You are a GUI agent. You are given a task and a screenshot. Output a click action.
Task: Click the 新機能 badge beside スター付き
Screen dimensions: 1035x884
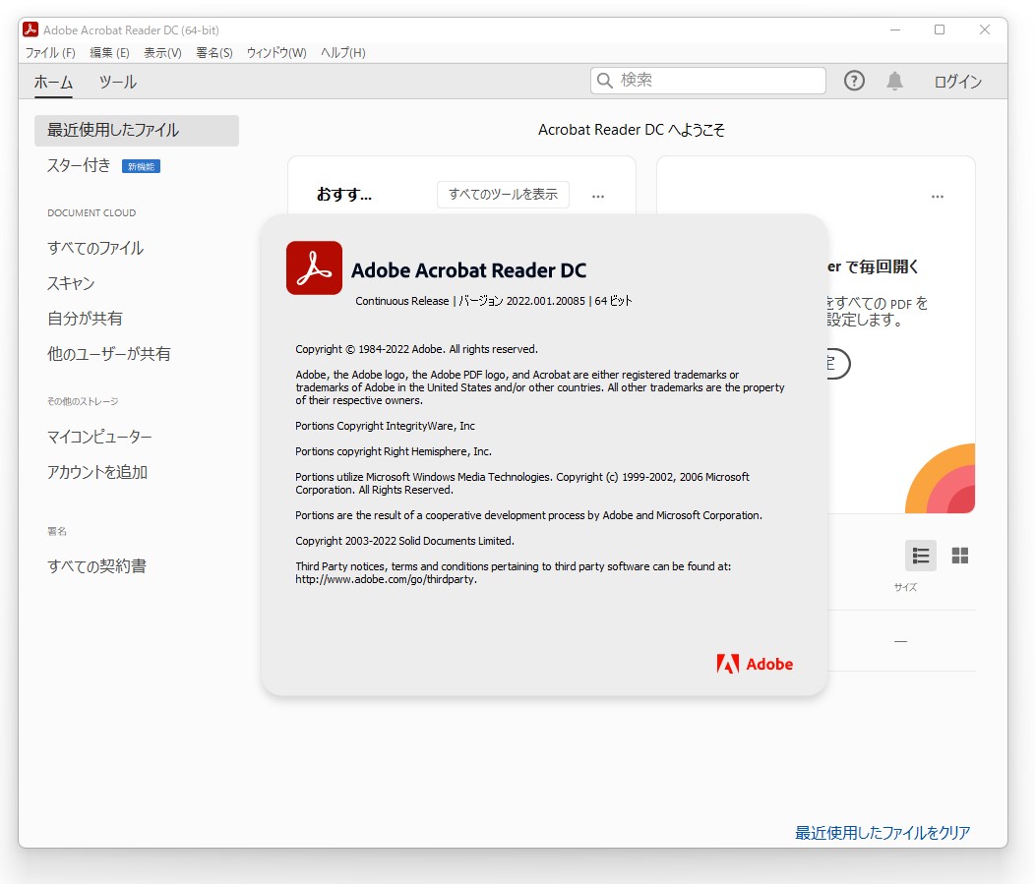pos(139,166)
